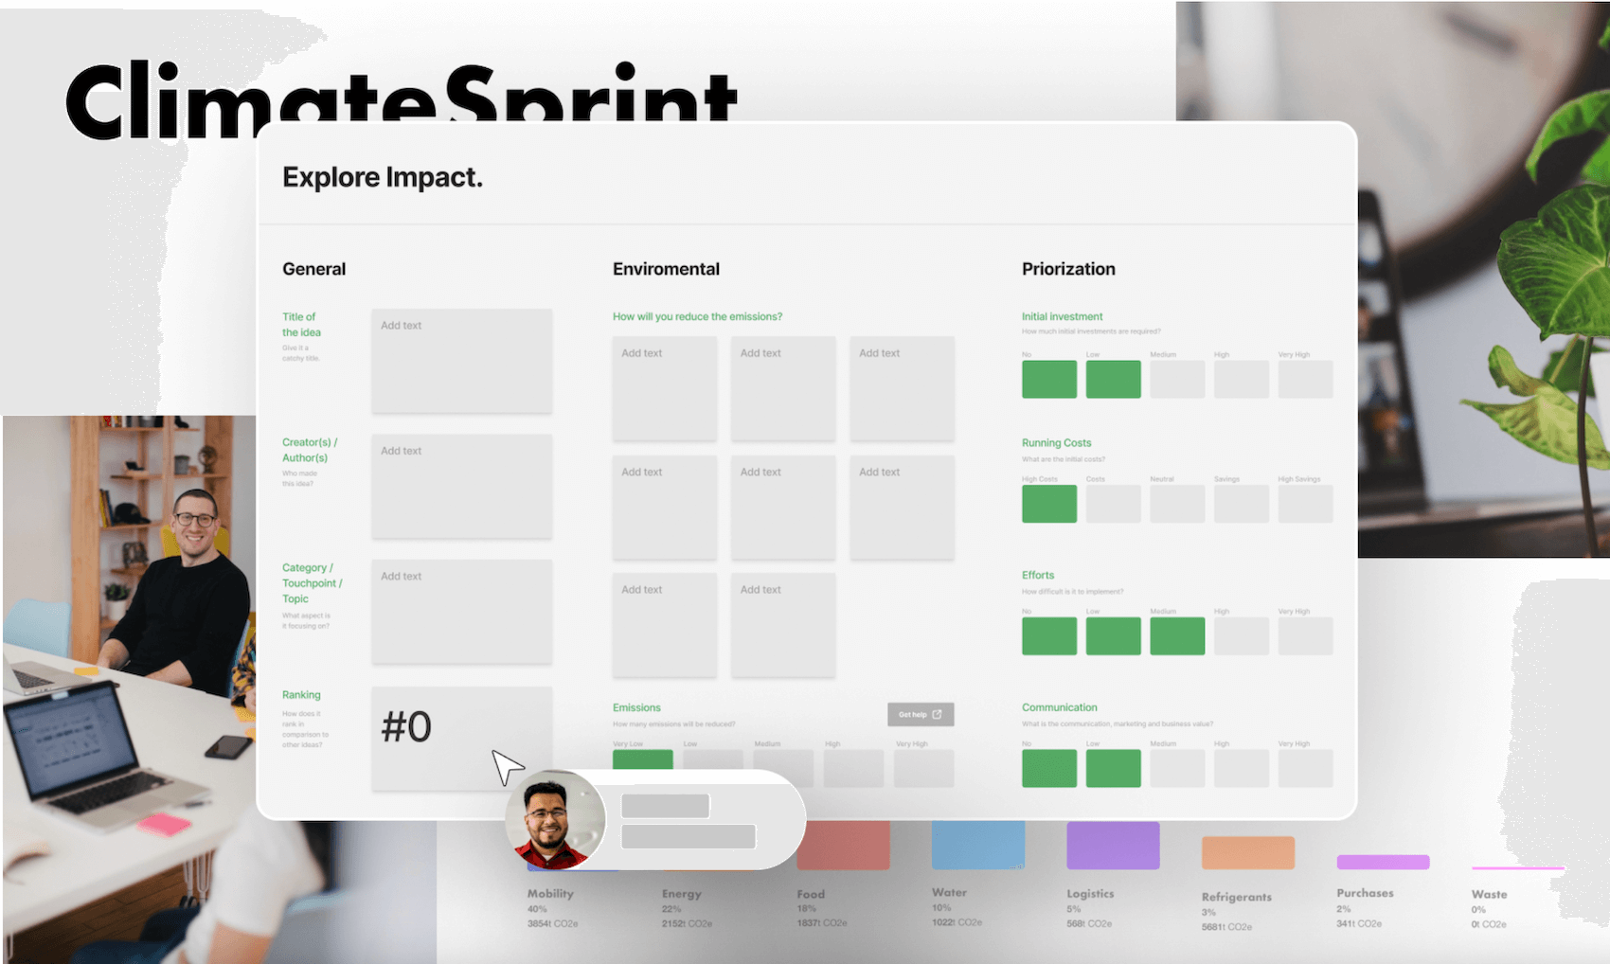
Task: Click the Purchases progress bar
Action: click(1382, 862)
